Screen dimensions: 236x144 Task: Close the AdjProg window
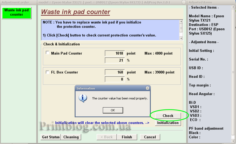pyautogui.click(x=184, y=2)
